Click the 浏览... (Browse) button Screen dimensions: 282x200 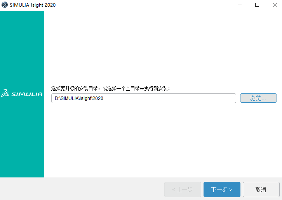258,98
